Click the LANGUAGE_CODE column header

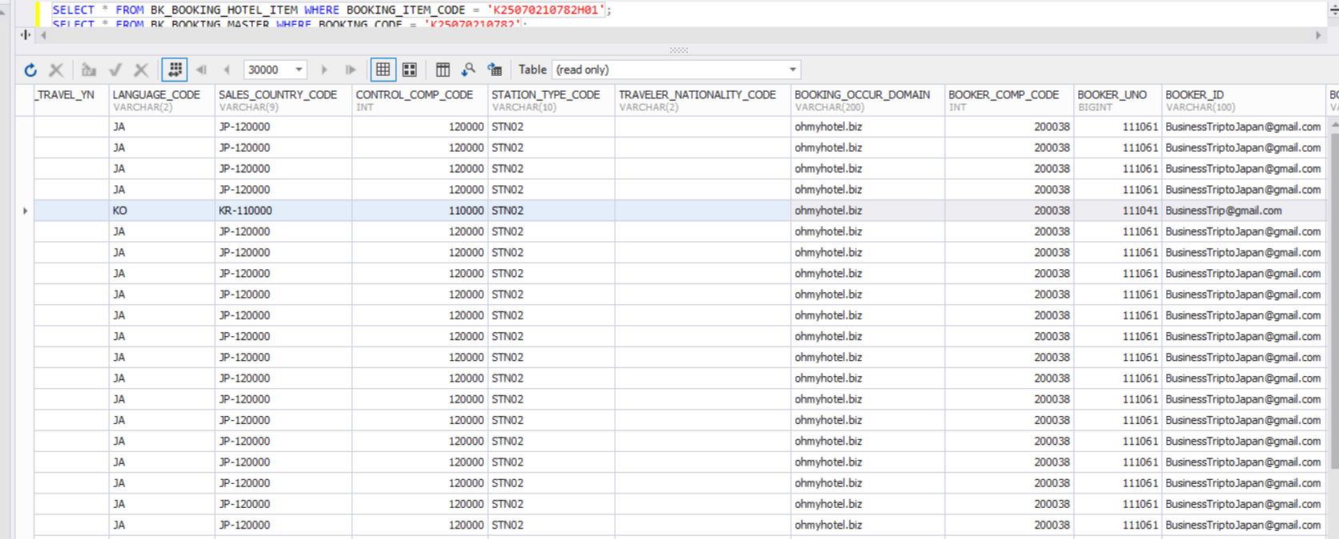(157, 95)
